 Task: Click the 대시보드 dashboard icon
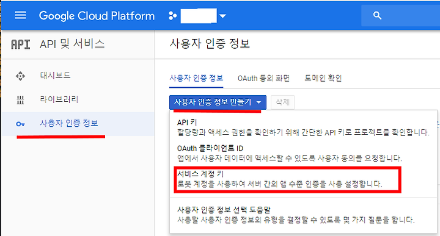click(20, 76)
